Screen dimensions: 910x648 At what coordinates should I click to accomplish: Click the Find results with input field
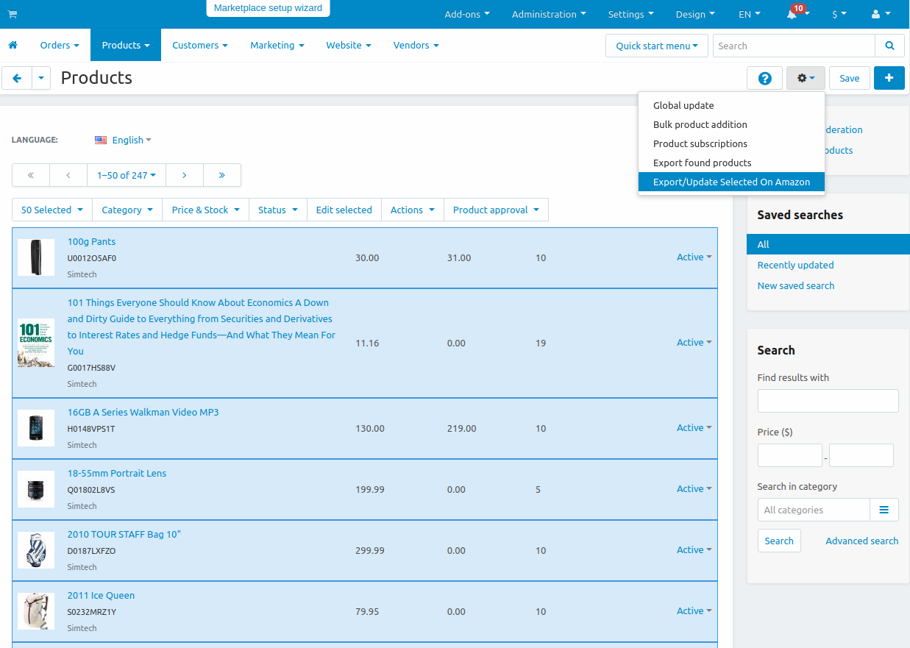tap(828, 401)
